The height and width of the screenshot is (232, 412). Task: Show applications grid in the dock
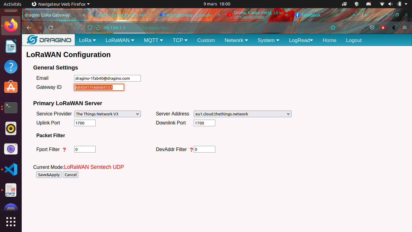pyautogui.click(x=11, y=221)
